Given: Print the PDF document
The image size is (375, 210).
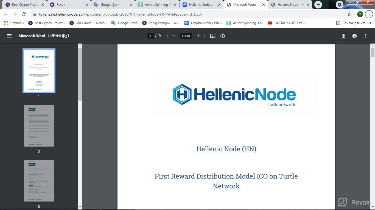Looking at the screenshot, I should (x=355, y=36).
